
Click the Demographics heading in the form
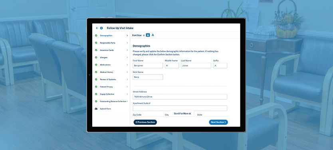click(141, 46)
